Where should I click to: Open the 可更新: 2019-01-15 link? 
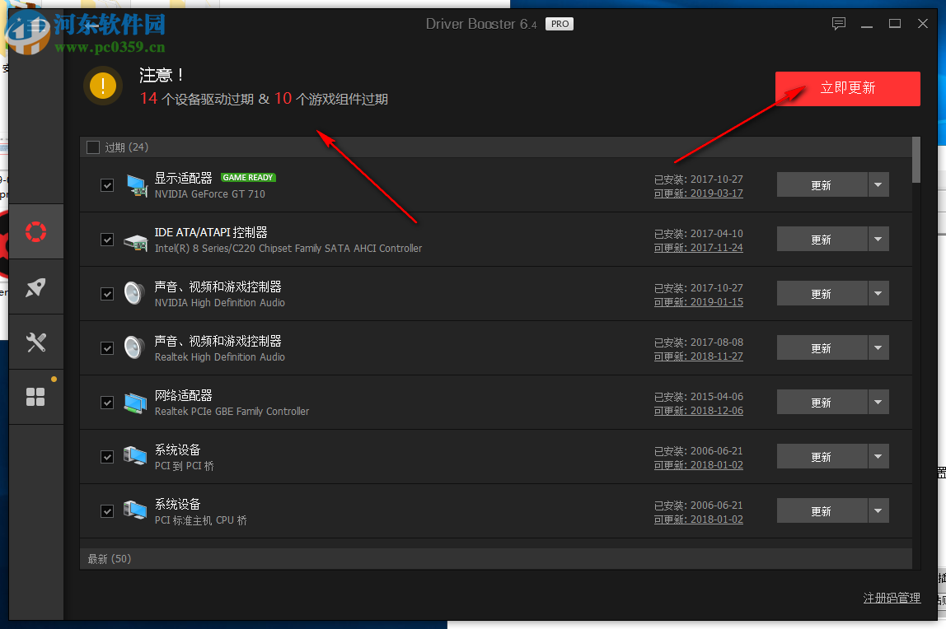(x=699, y=302)
